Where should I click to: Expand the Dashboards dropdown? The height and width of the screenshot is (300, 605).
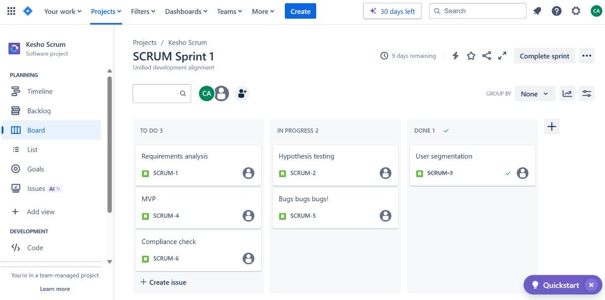click(186, 11)
